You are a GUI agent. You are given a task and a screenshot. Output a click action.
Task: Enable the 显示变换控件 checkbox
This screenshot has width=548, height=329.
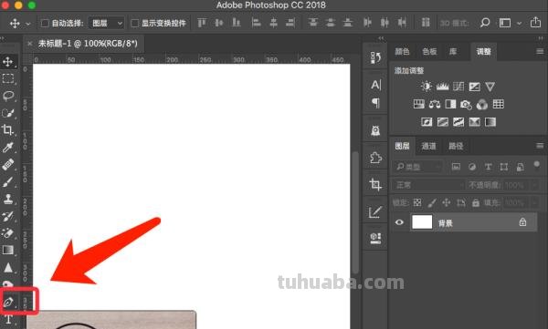point(134,24)
